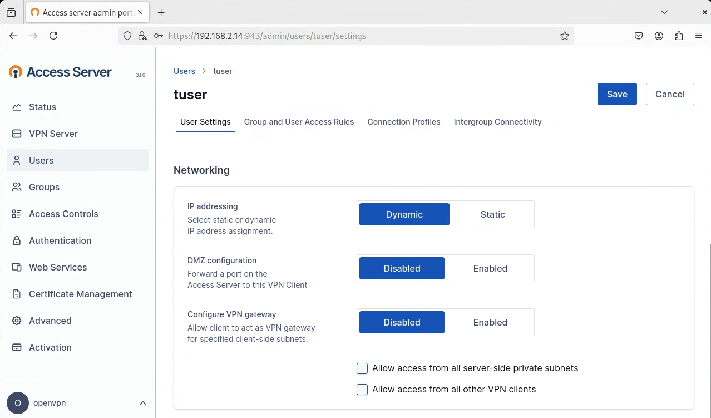The height and width of the screenshot is (418, 711).
Task: Click the Certificate Management document icon
Action: coord(17,294)
